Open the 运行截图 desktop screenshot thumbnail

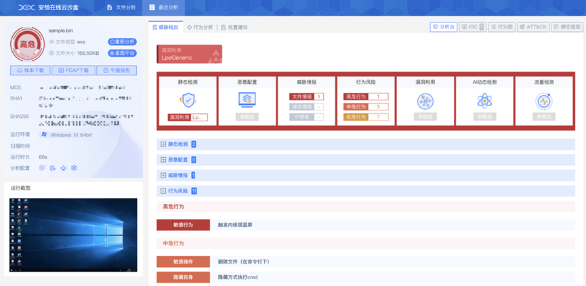click(73, 234)
